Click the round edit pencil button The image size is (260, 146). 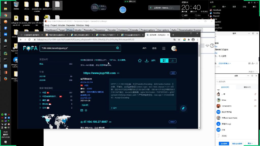[183, 108]
